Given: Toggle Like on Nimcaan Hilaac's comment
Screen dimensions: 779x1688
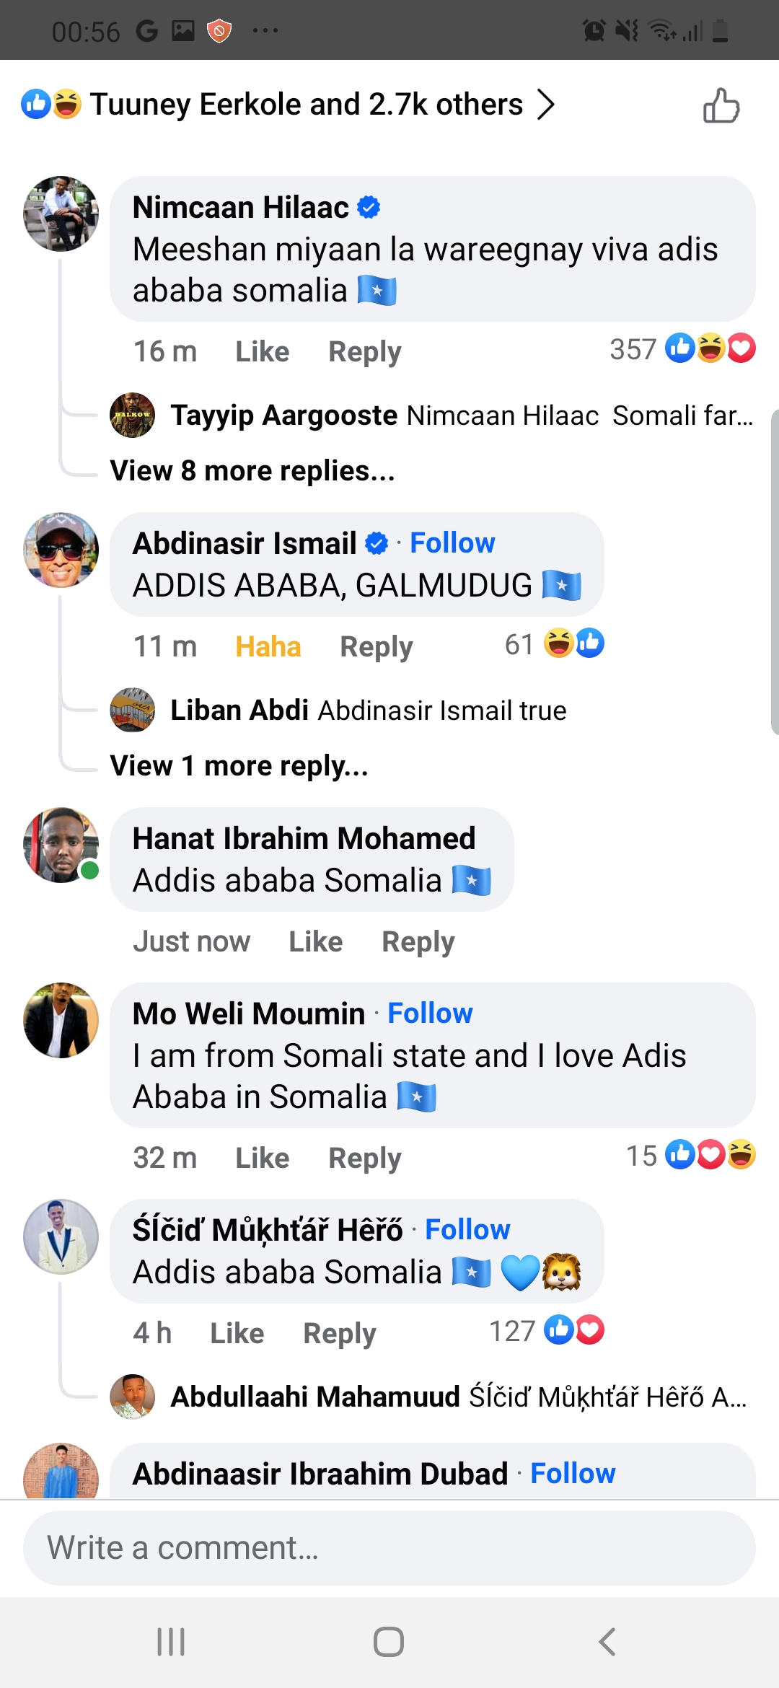Looking at the screenshot, I should (262, 352).
